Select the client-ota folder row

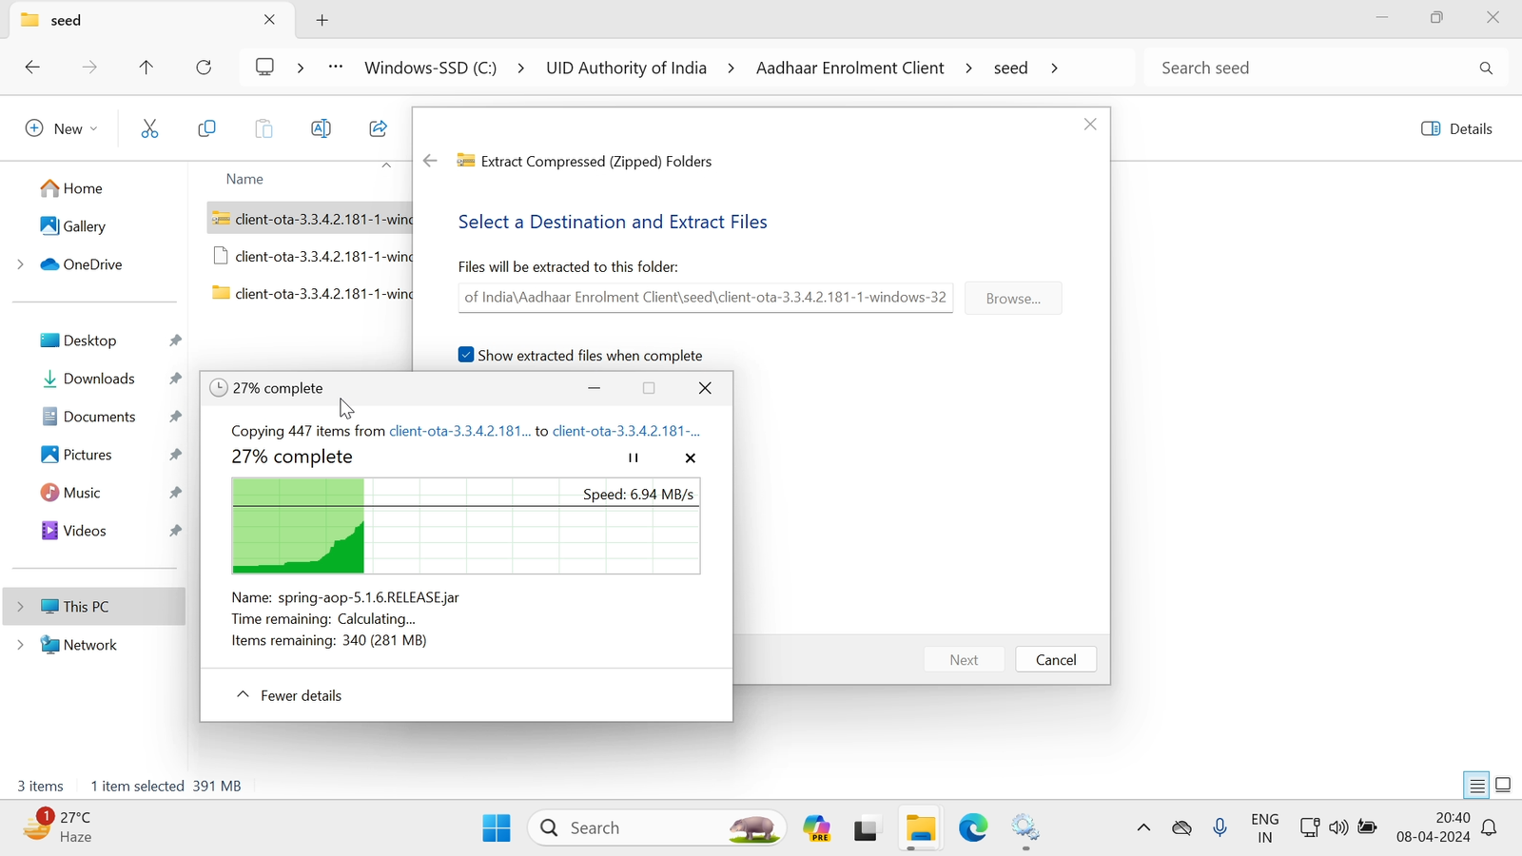pyautogui.click(x=310, y=294)
